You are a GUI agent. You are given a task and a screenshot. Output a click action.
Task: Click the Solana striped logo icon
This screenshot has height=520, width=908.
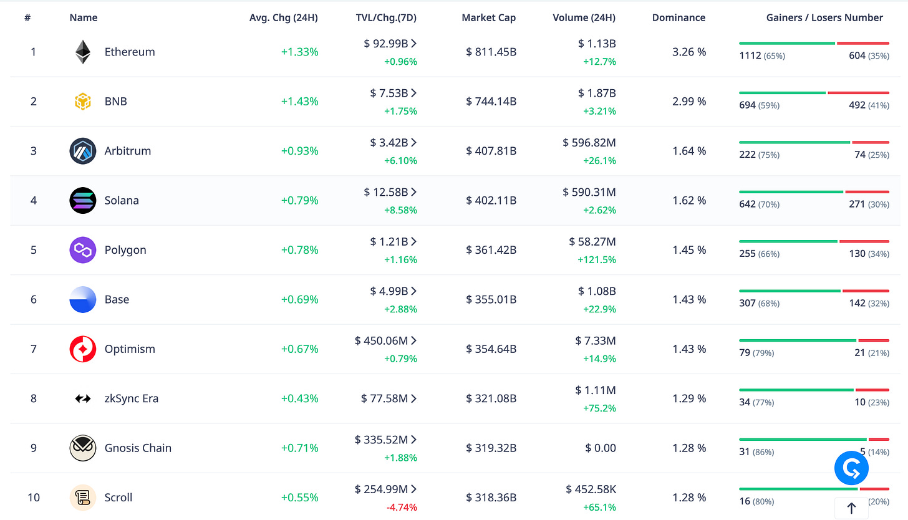point(82,200)
